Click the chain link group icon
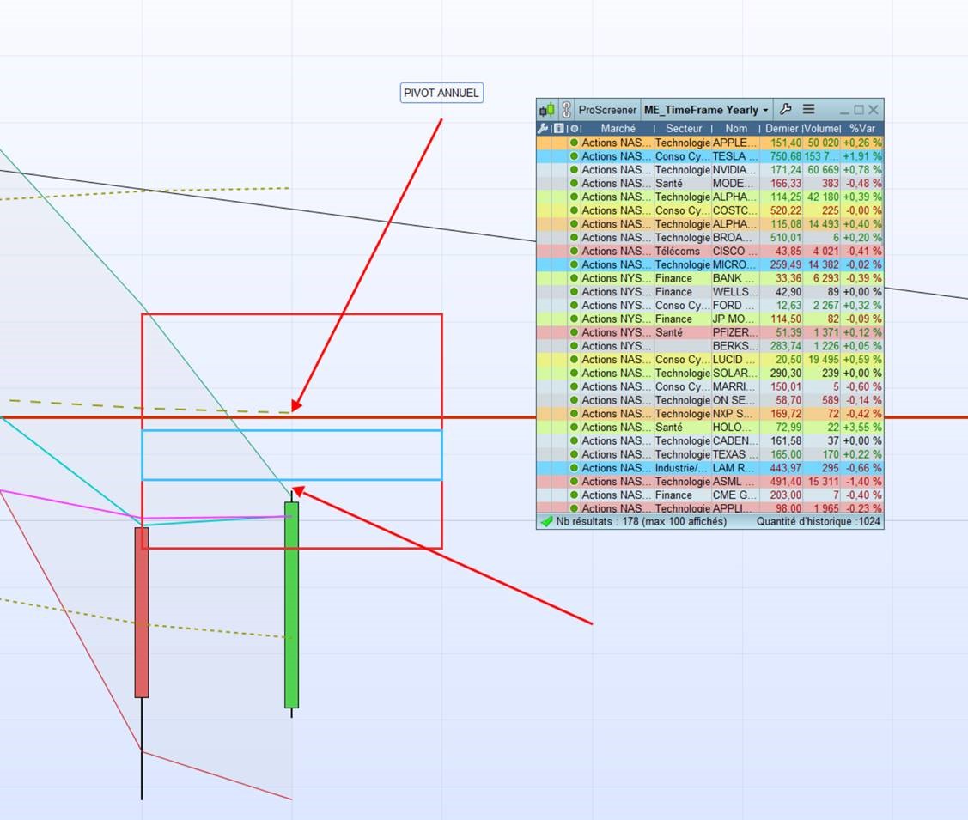The image size is (968, 820). [x=566, y=110]
